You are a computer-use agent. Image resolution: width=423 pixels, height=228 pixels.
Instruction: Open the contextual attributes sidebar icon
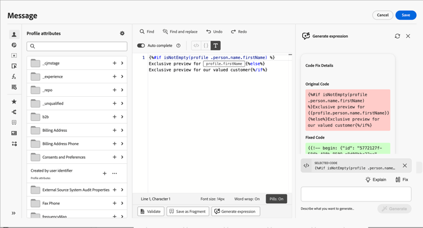[14, 66]
